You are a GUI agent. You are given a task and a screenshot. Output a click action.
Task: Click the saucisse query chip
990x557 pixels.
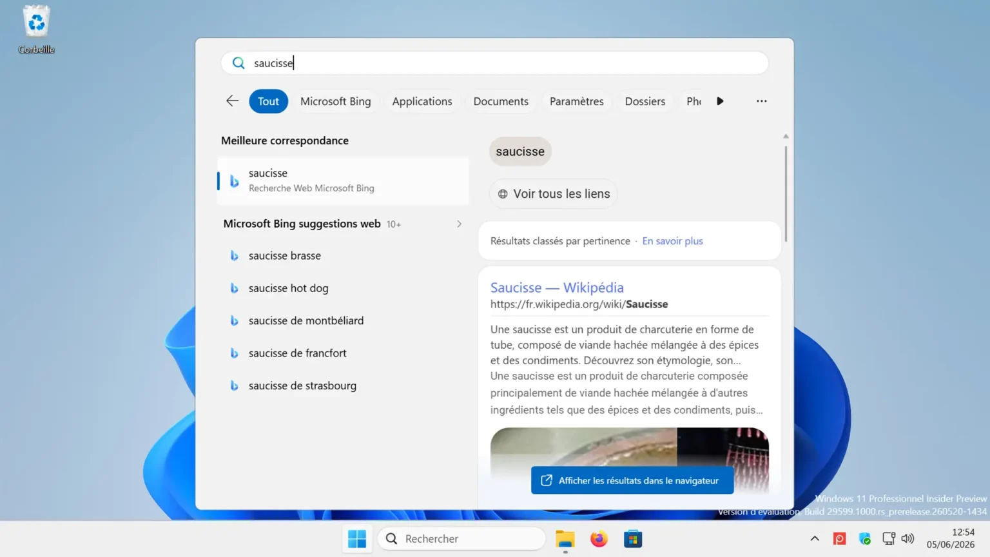(520, 151)
